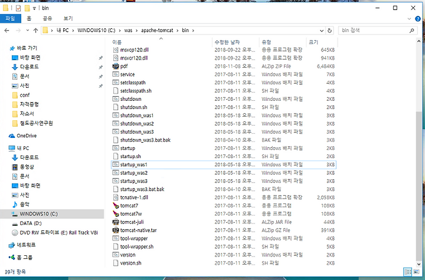The image size is (425, 280).
Task: Open the 홈 ribbon tab
Action: tap(29, 18)
